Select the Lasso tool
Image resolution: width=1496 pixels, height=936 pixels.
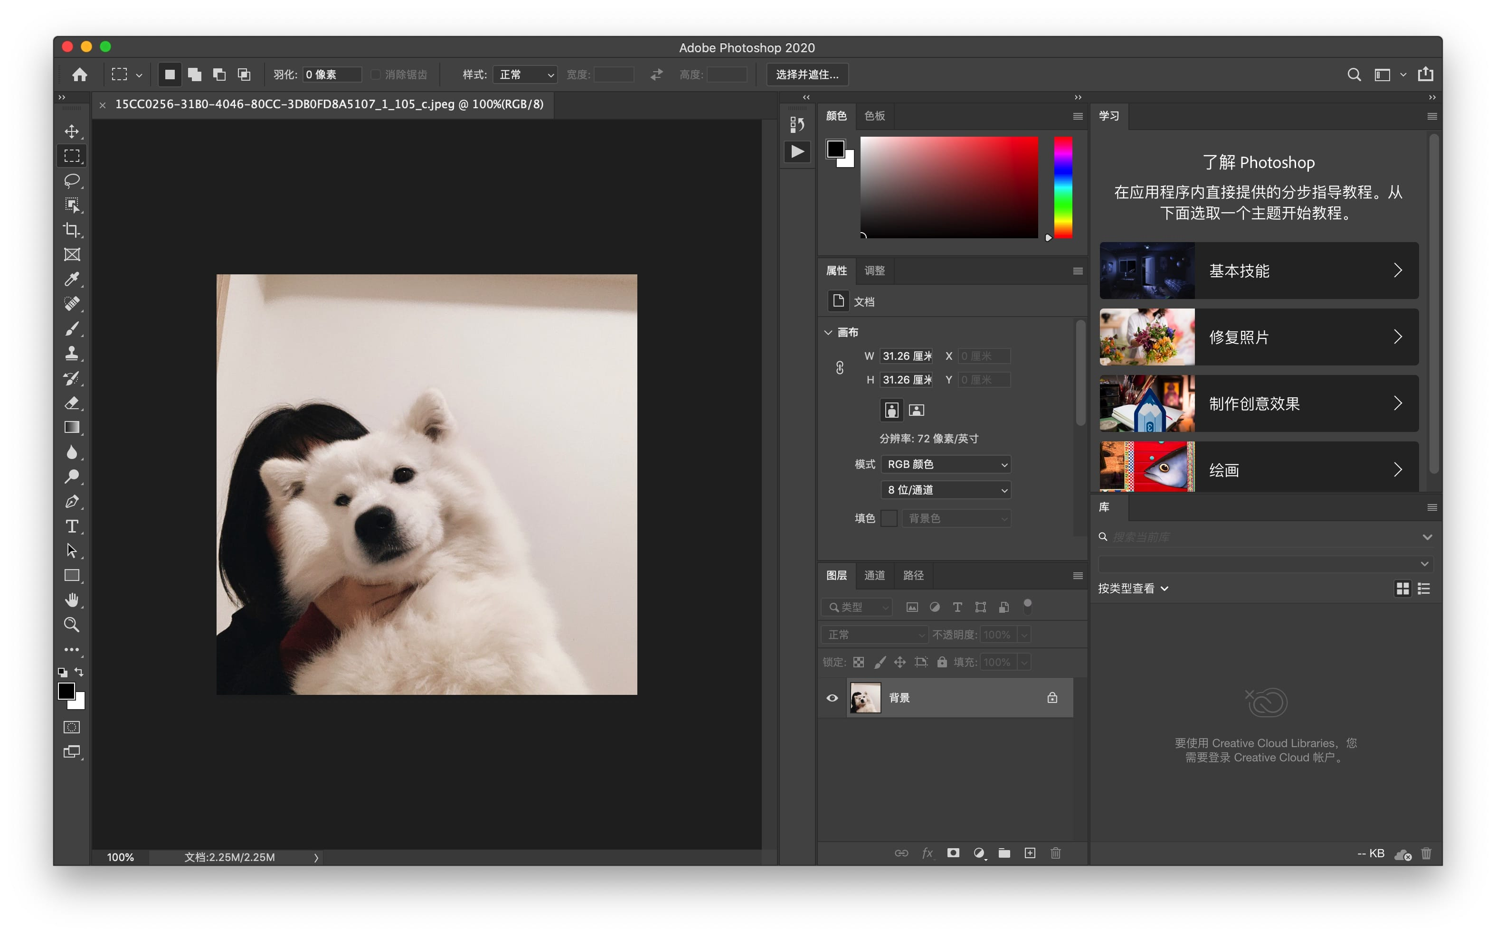pyautogui.click(x=73, y=180)
